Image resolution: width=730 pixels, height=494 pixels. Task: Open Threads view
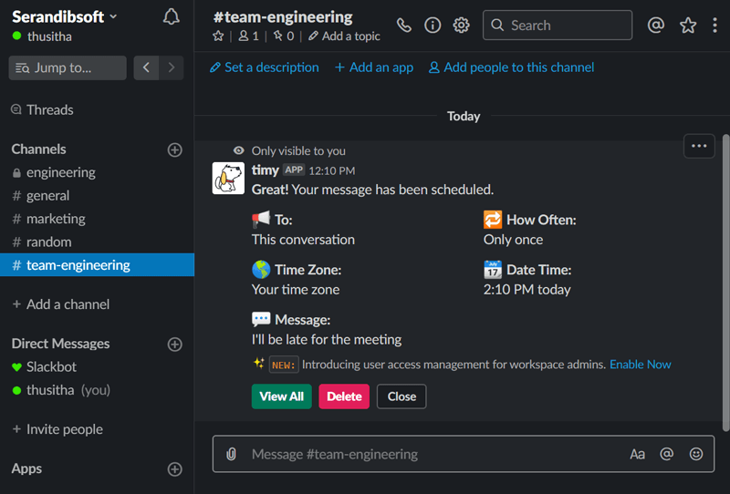[42, 109]
